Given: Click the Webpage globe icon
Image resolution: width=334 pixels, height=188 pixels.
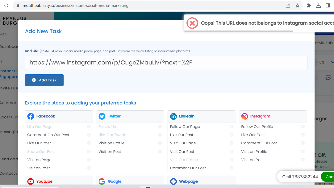Looking at the screenshot, I should 173,181.
